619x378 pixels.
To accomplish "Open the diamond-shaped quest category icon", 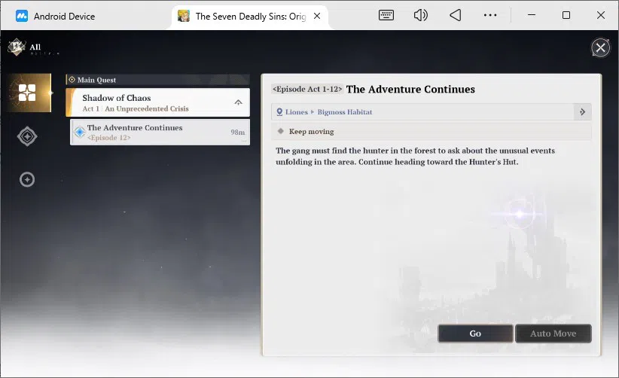I will point(27,136).
